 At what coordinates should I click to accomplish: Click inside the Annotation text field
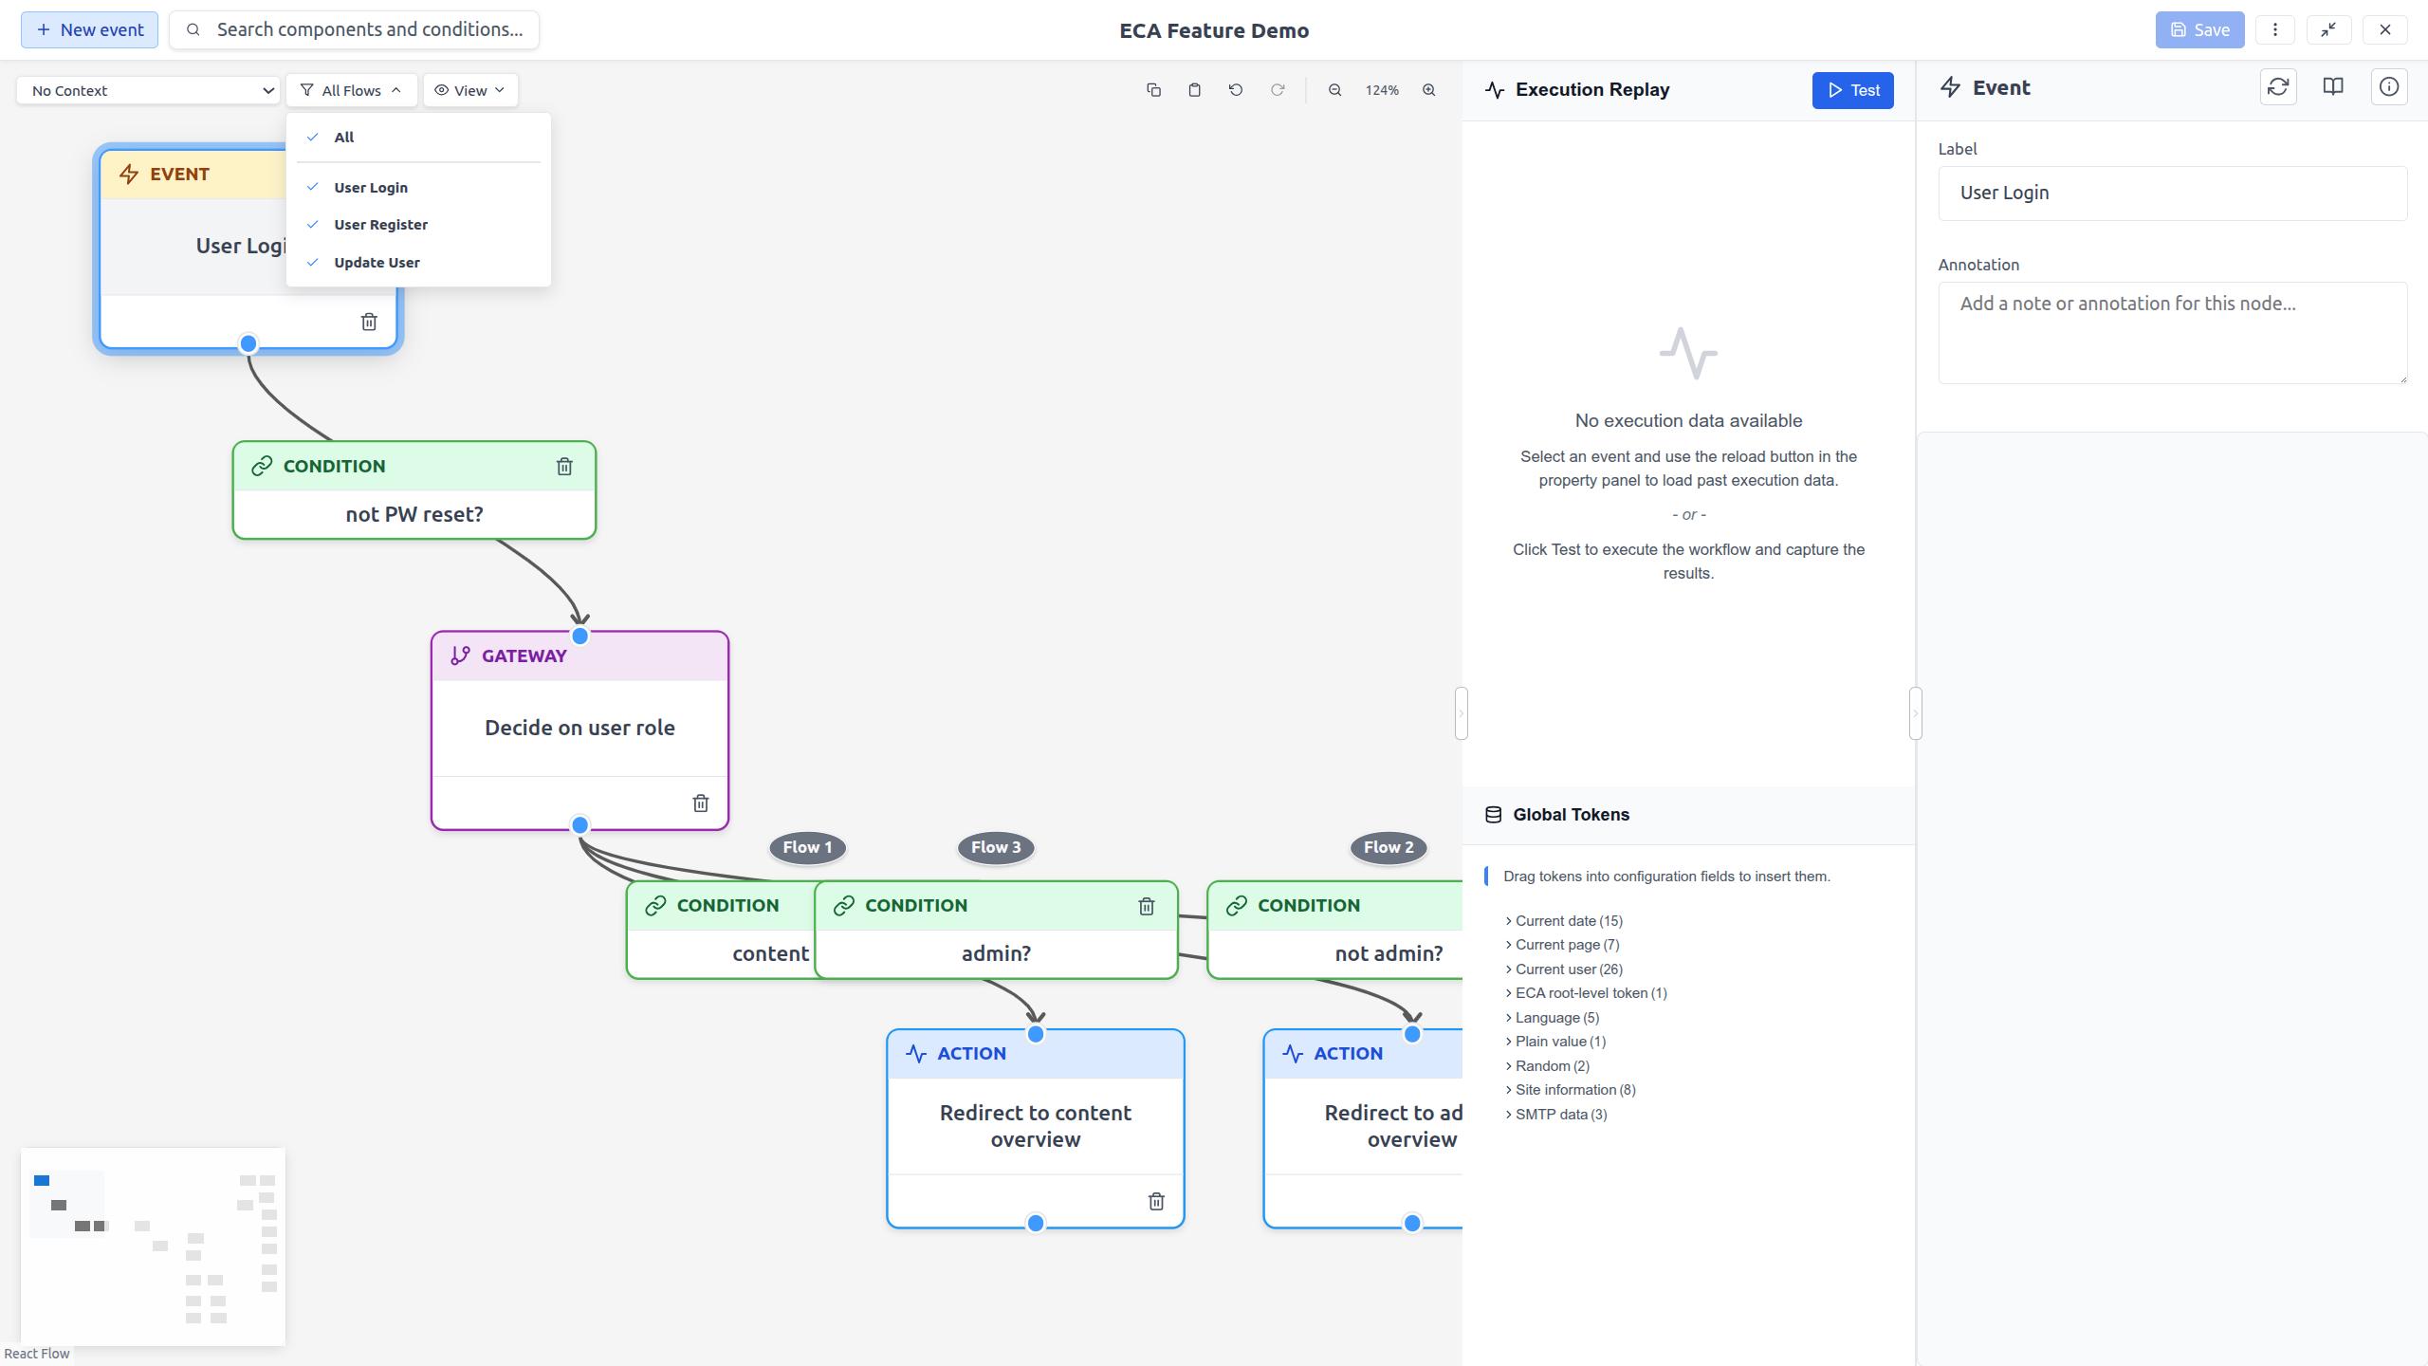click(x=2171, y=332)
